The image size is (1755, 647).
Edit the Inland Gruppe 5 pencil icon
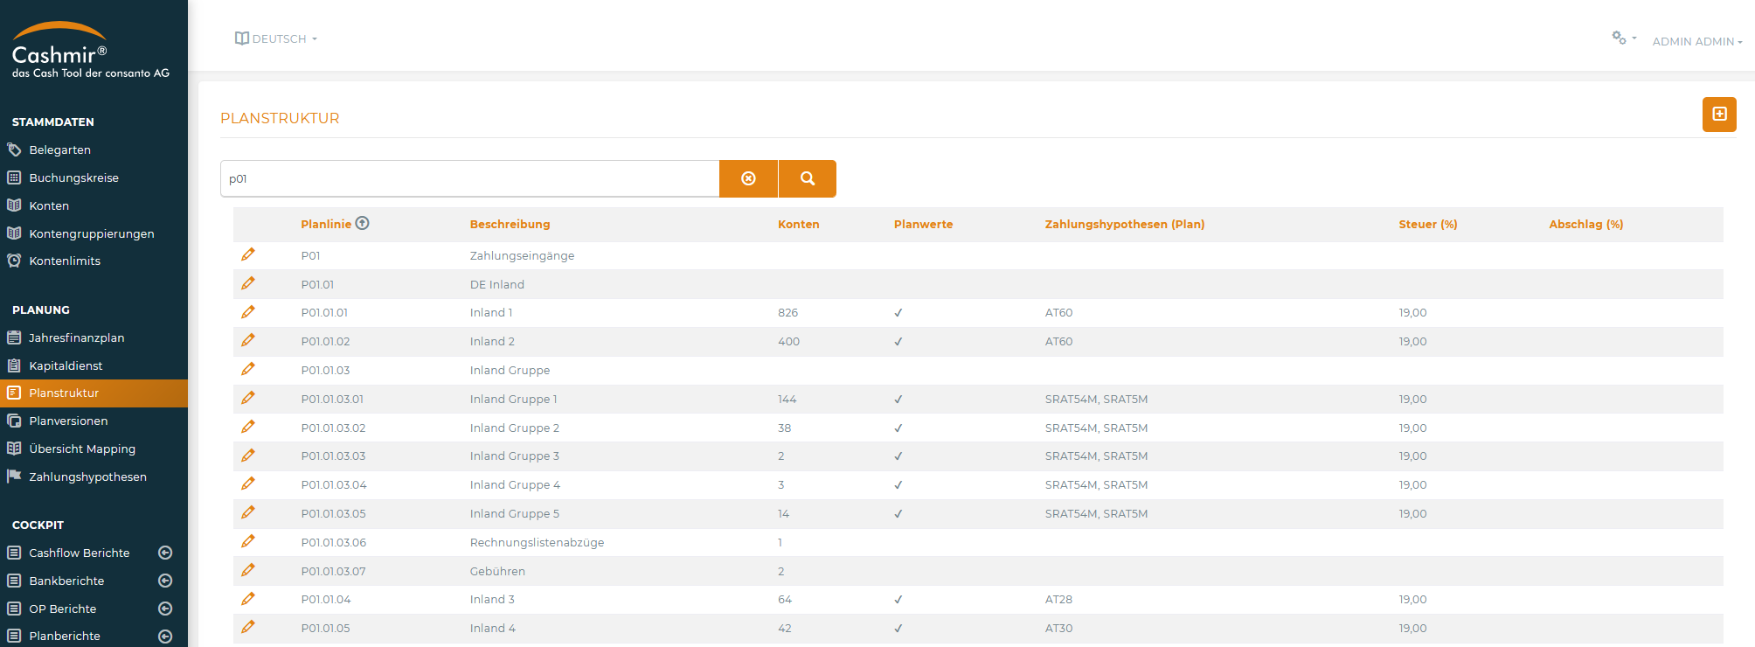[248, 512]
